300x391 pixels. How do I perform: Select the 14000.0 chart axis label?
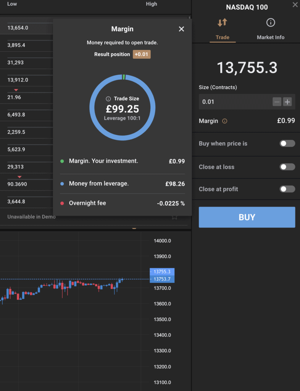[x=163, y=241]
